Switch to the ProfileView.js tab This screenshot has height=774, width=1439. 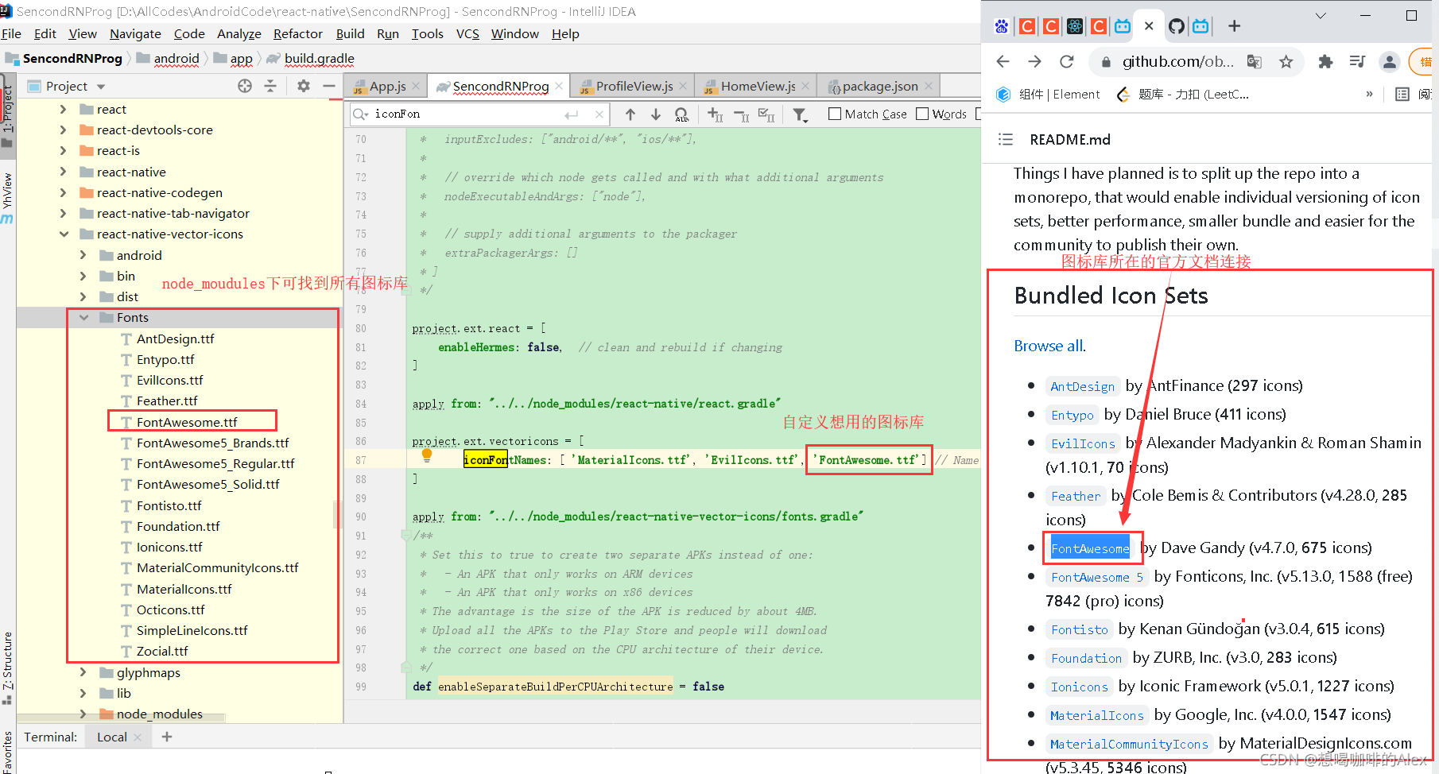tap(634, 86)
